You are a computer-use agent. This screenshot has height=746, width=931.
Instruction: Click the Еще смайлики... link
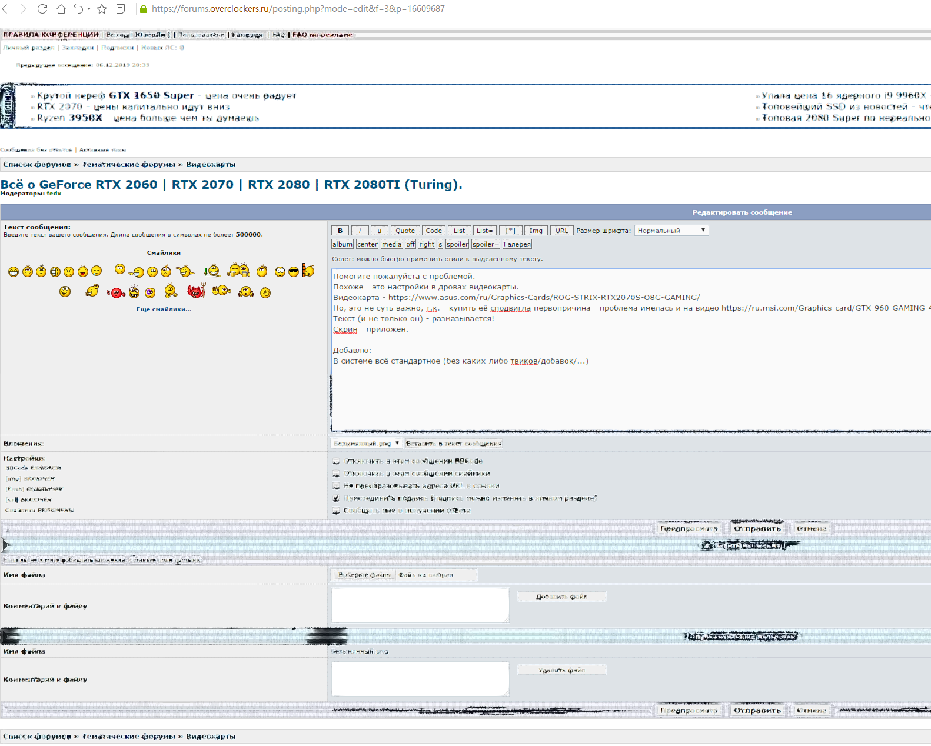pos(164,309)
